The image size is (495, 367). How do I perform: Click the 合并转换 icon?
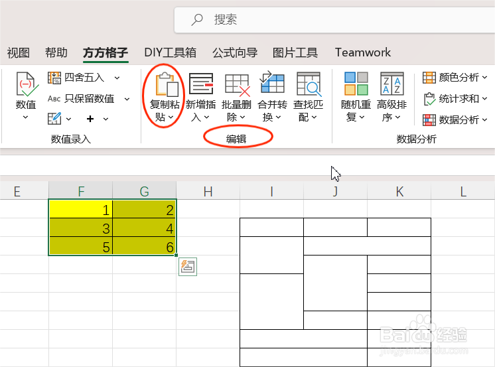[272, 82]
